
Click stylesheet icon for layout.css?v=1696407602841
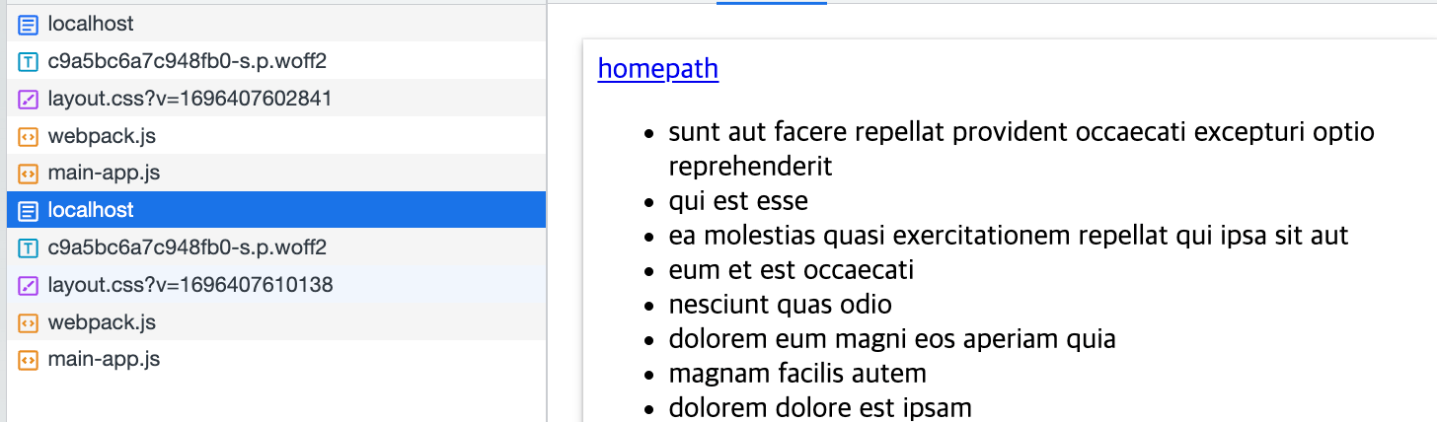[x=28, y=99]
